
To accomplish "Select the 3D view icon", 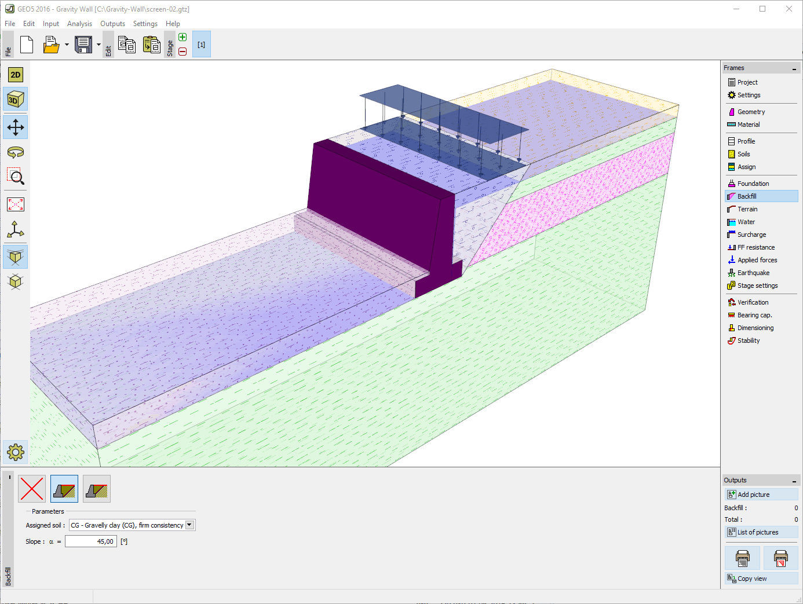I will (x=15, y=98).
